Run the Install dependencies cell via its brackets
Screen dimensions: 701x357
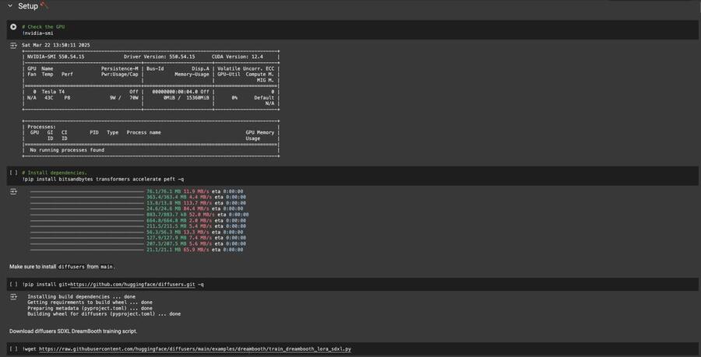[x=13, y=173]
